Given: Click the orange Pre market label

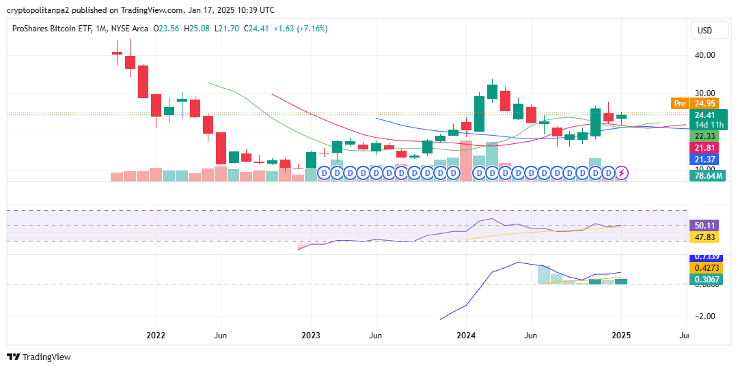Looking at the screenshot, I should pyautogui.click(x=679, y=104).
